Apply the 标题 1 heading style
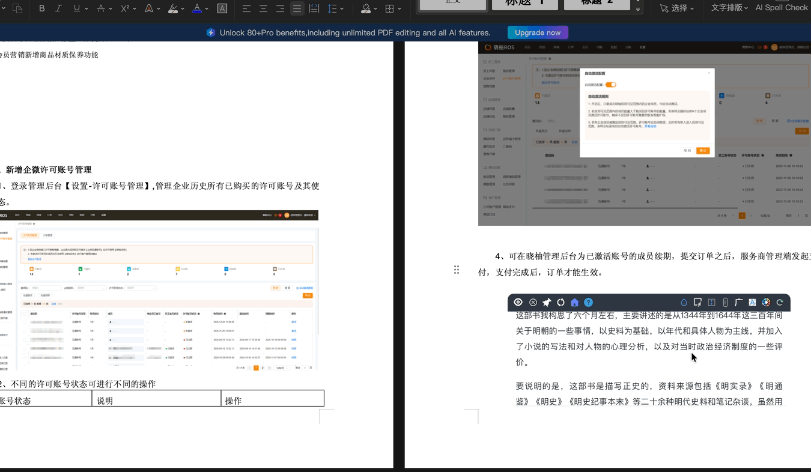 (x=524, y=4)
